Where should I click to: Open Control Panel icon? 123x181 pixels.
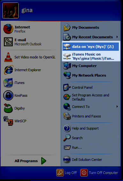pos(67,87)
